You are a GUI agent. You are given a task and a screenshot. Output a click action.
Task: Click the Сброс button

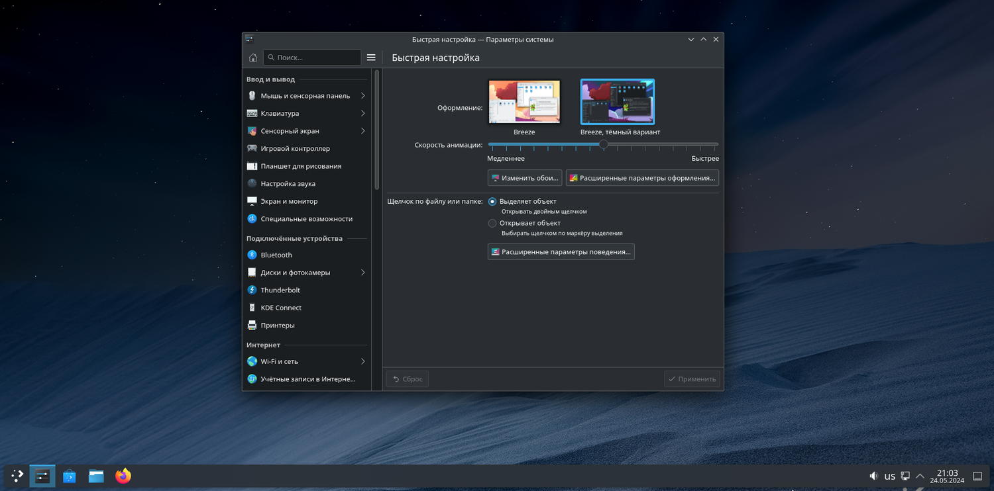(408, 379)
